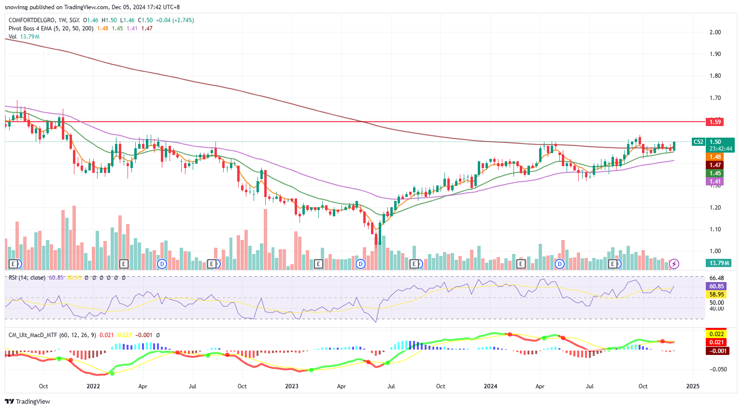Click the Pivot Boss 4 EMA indicator legend
This screenshot has width=742, height=410.
coord(51,28)
